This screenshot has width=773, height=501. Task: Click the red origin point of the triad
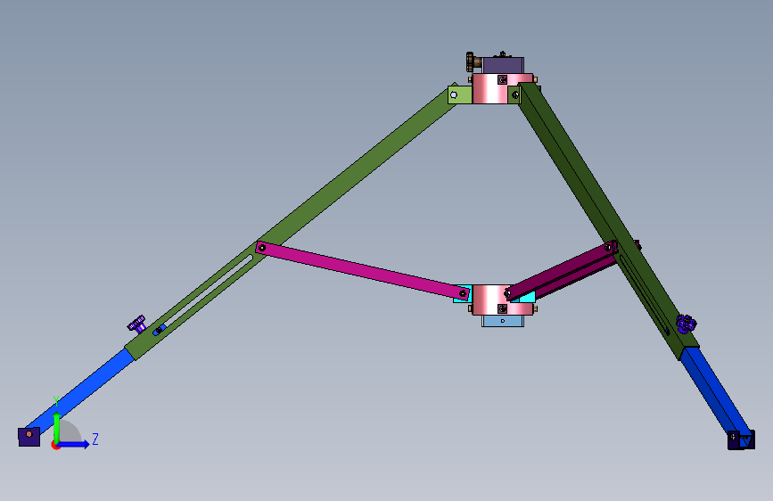[x=55, y=447]
